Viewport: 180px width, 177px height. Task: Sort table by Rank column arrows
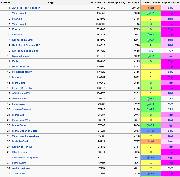coord(9,3)
